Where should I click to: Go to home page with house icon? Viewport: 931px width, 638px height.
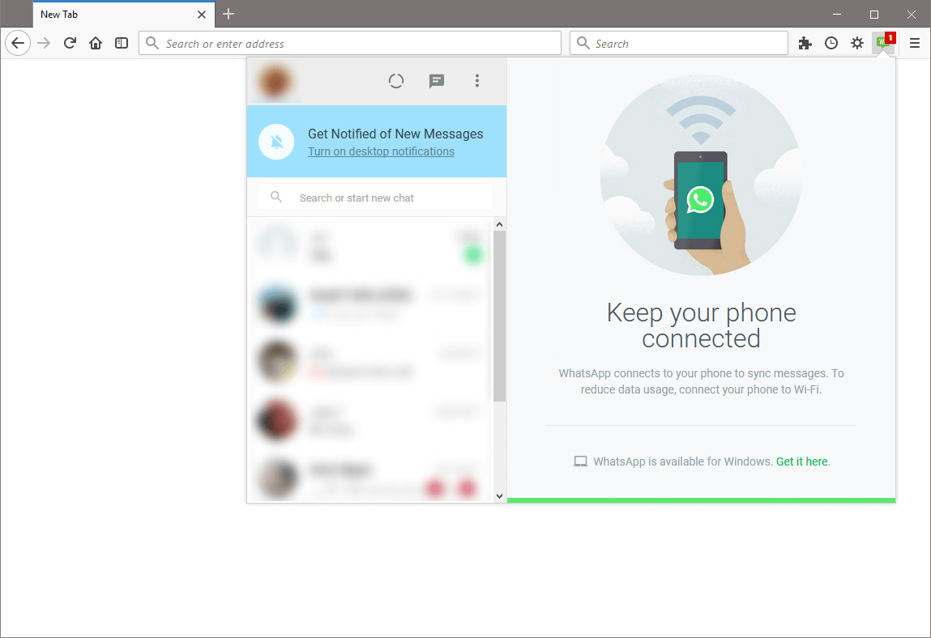tap(96, 43)
